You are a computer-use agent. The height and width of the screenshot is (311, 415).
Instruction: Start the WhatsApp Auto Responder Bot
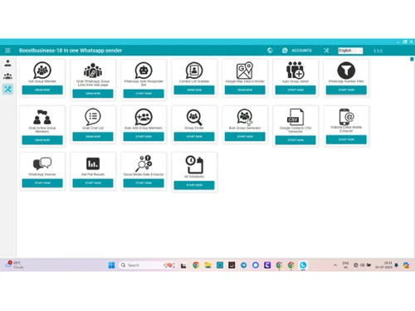144,94
